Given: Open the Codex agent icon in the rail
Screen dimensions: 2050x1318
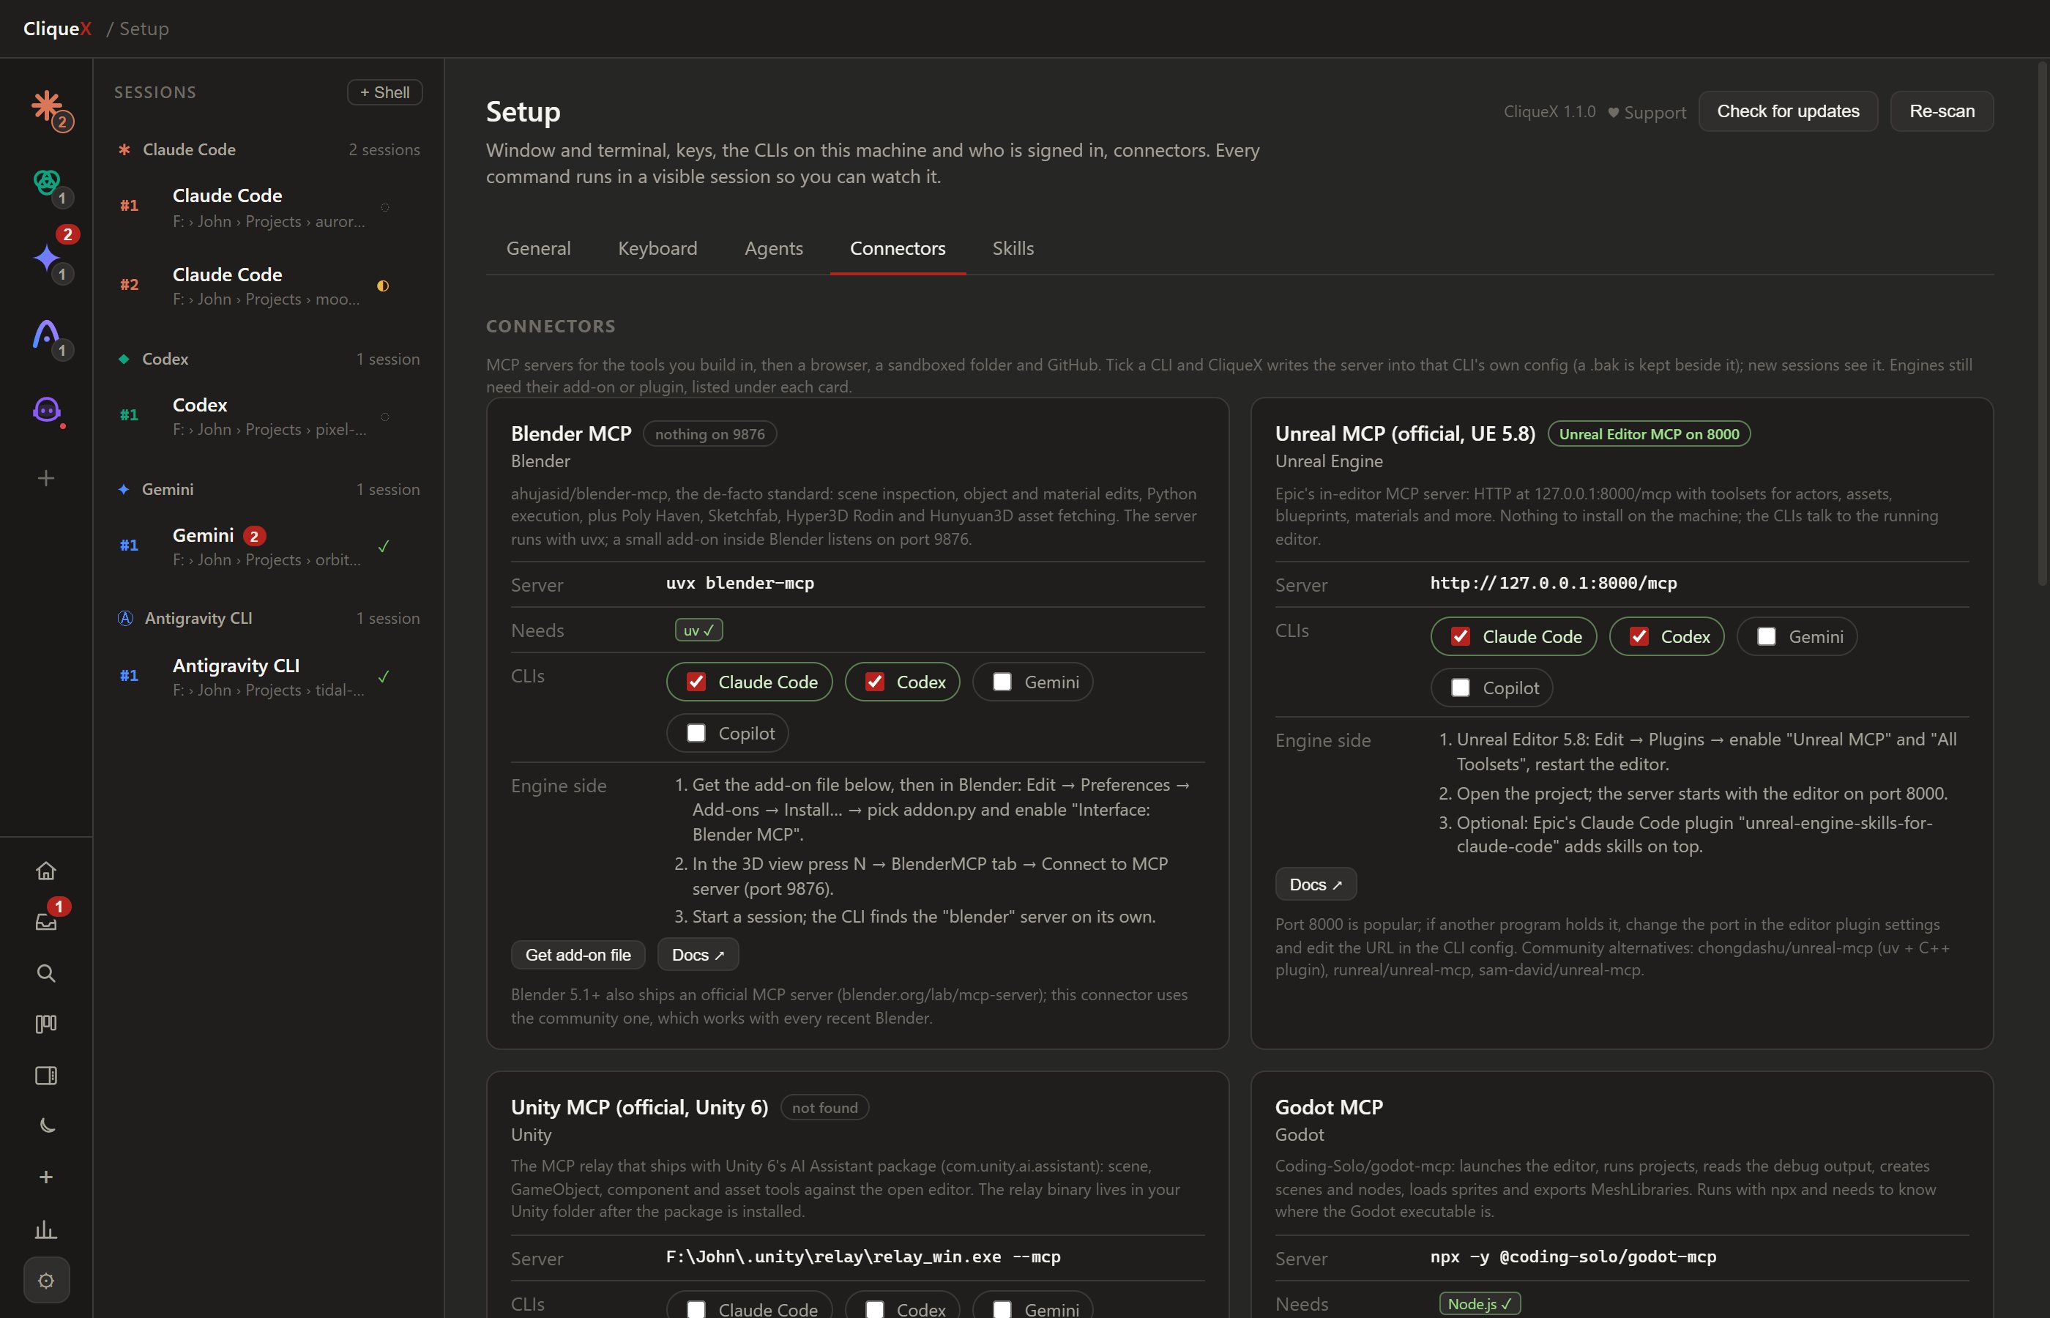Looking at the screenshot, I should click(x=46, y=182).
